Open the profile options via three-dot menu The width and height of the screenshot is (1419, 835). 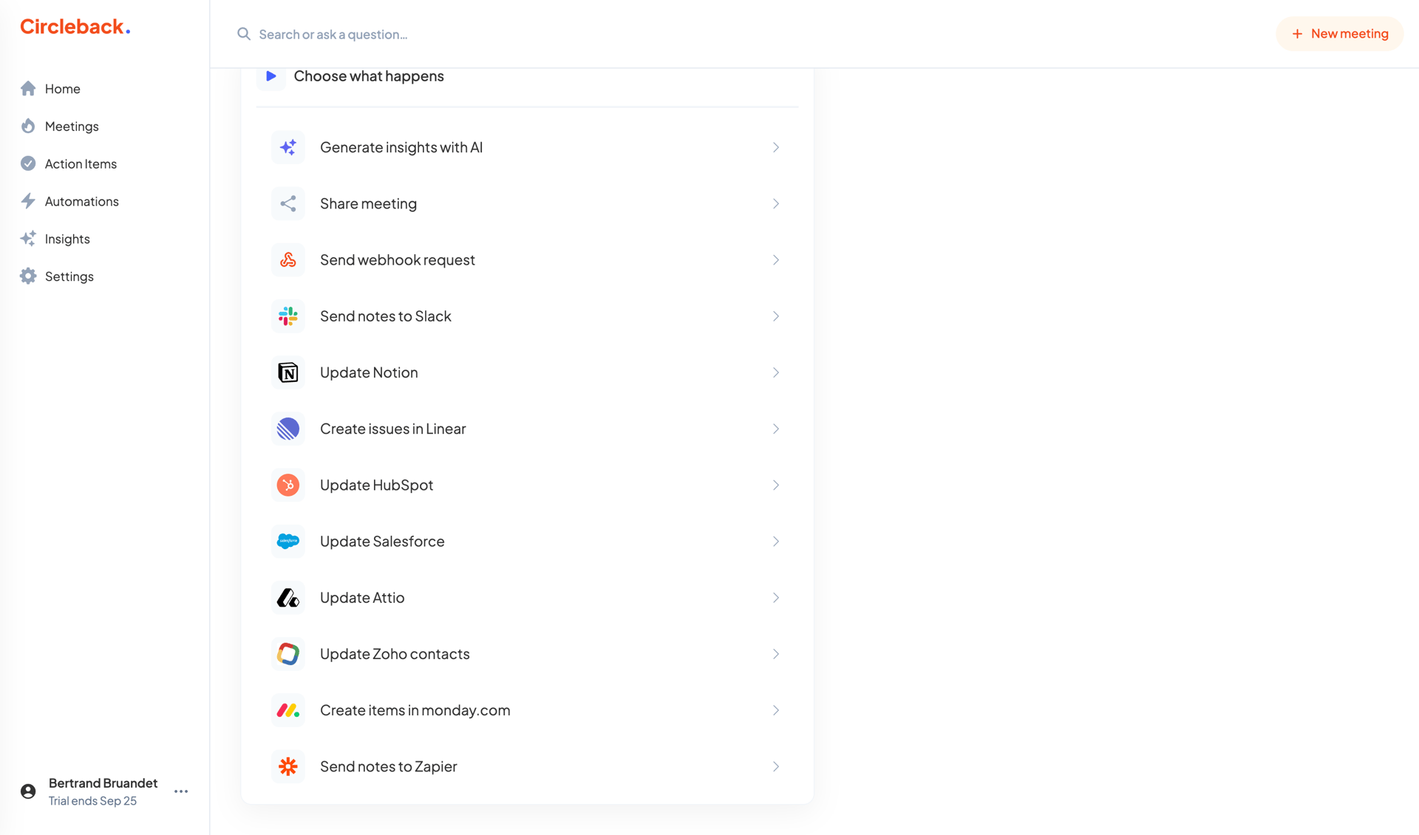tap(180, 791)
